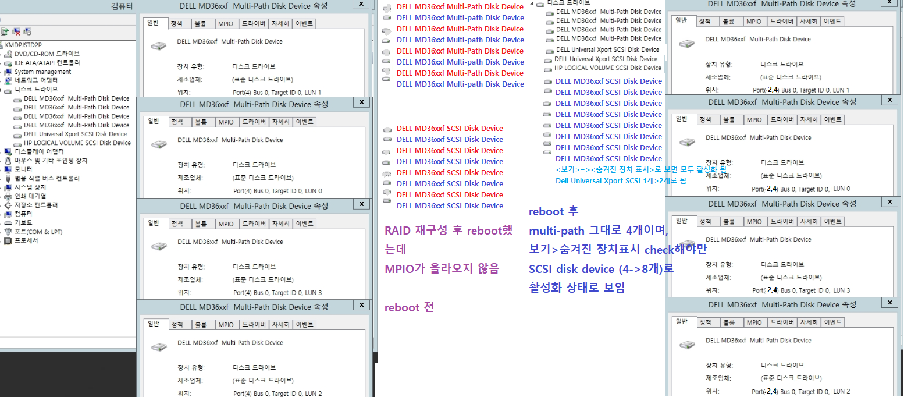
Task: Select 인쇄 대기열 node in device tree
Action: coord(30,196)
